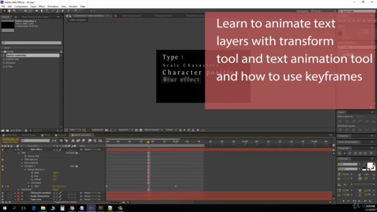Hide the Scale Characters layer

tap(2, 196)
